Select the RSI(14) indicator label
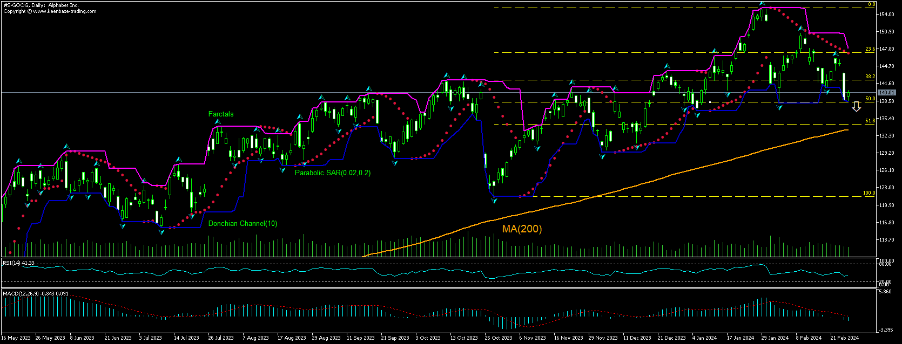The image size is (902, 344). point(18,263)
